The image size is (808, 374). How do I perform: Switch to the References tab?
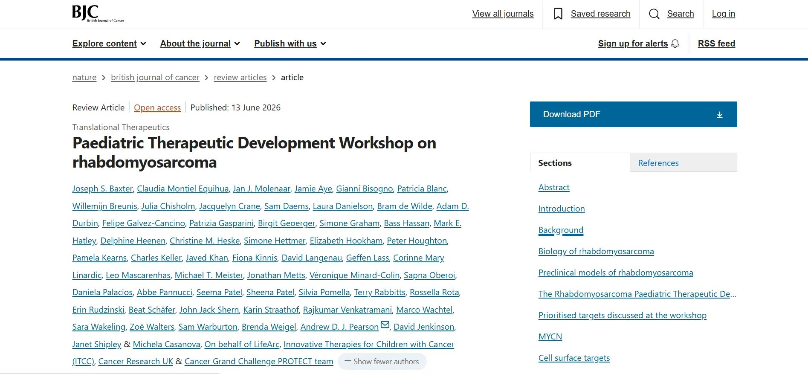(x=683, y=162)
